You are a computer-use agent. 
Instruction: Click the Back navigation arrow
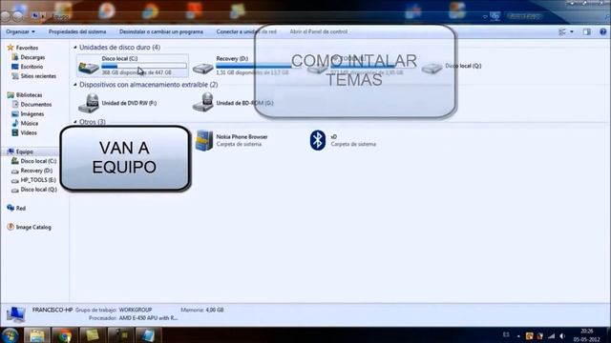click(6, 16)
